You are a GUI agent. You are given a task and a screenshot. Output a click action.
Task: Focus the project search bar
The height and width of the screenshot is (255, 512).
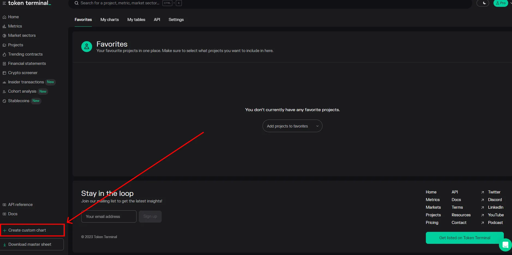pos(120,3)
